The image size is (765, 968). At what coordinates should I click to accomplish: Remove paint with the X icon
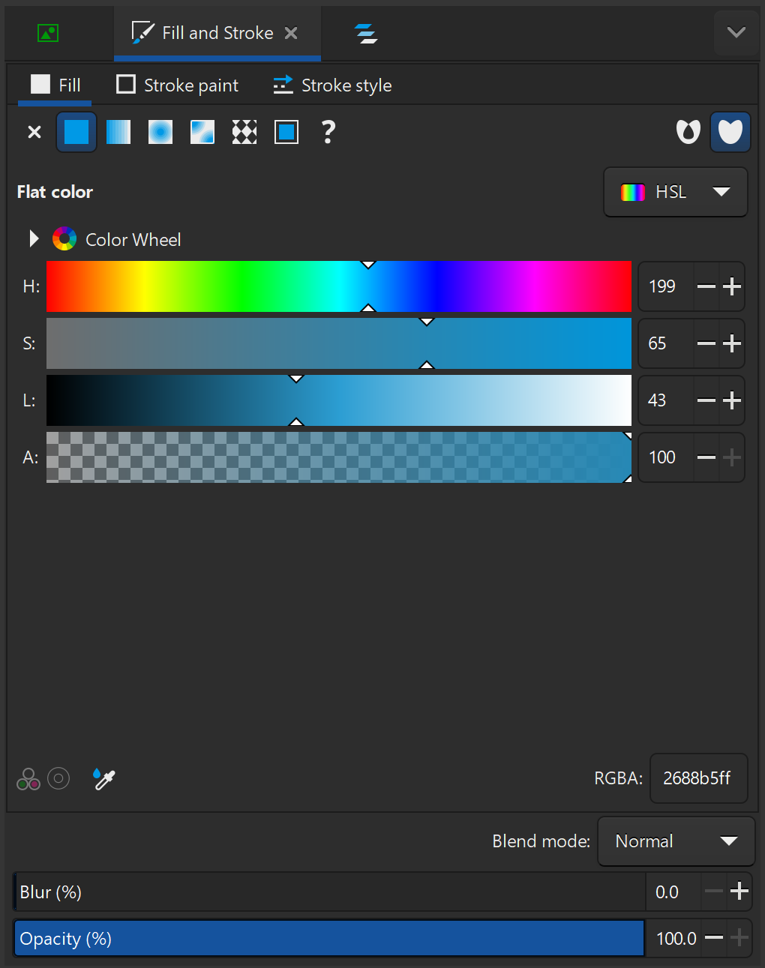[x=34, y=132]
